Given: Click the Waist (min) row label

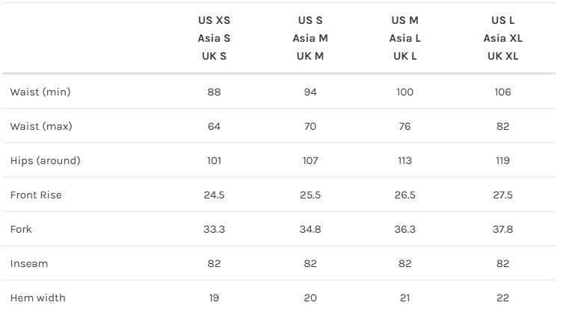Looking at the screenshot, I should pos(40,92).
